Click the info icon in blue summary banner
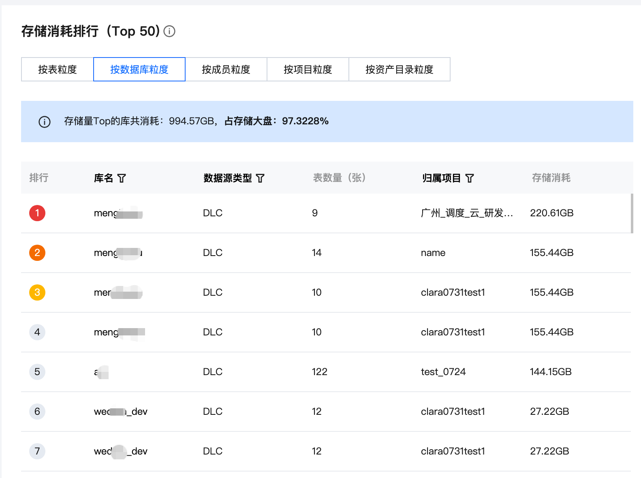 pyautogui.click(x=45, y=122)
